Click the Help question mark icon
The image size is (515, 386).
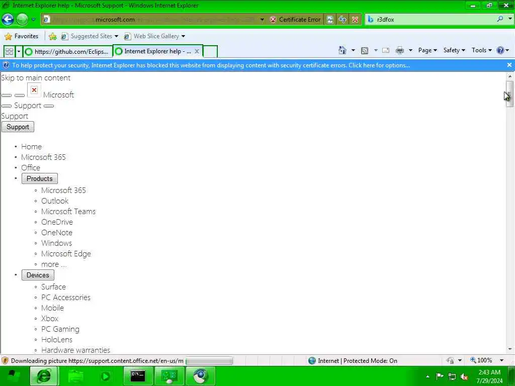click(x=500, y=50)
